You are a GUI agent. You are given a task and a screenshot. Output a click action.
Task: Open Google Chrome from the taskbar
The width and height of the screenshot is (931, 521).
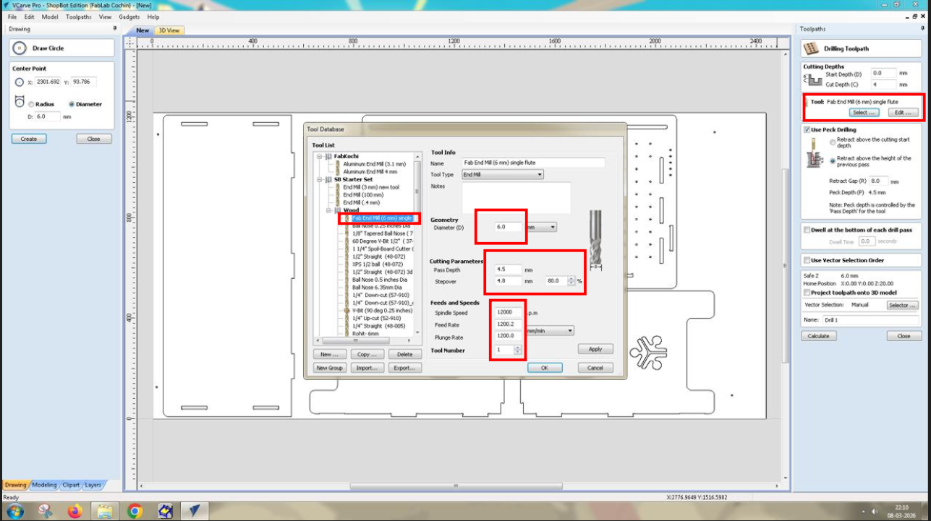(135, 512)
